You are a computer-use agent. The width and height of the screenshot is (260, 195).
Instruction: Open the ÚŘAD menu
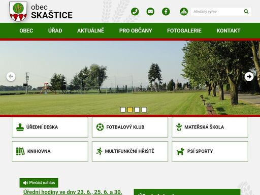click(55, 30)
